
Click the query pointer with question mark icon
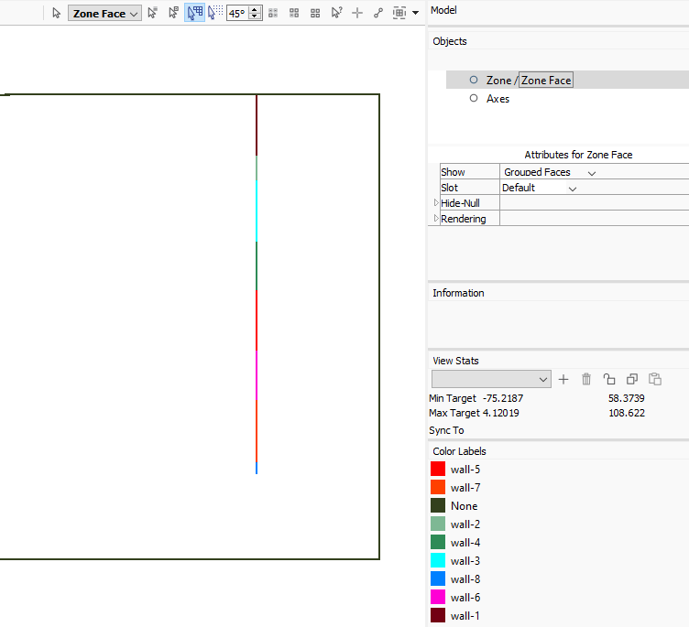tap(336, 13)
